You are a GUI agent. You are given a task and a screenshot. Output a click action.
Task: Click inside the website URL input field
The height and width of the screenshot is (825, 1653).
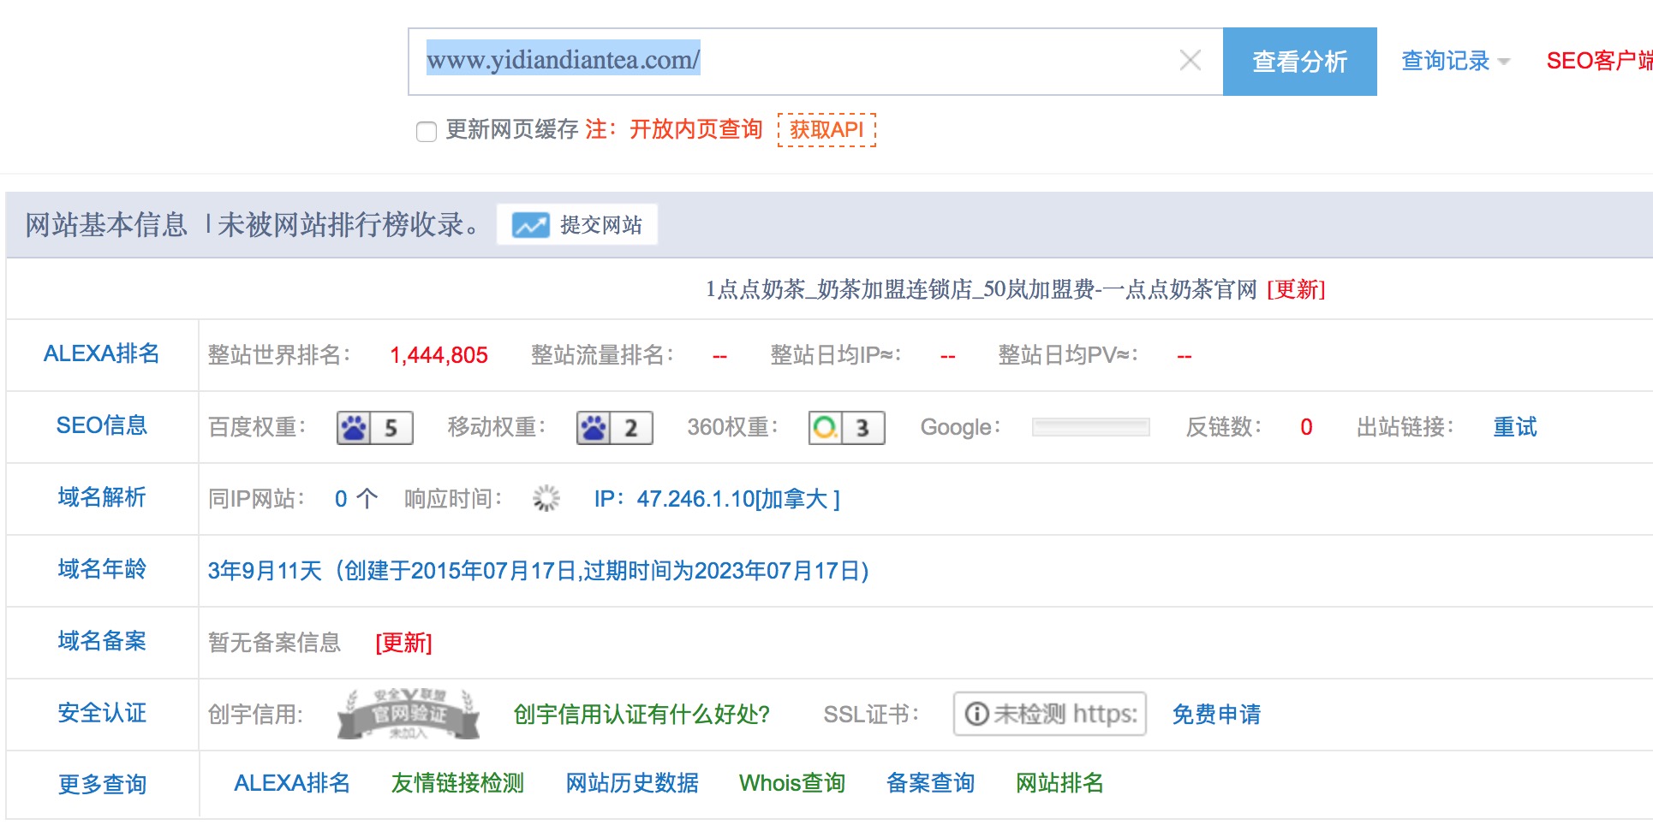(815, 61)
